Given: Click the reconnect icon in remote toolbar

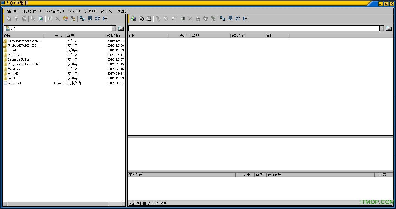Looking at the screenshot, I should click(x=141, y=18).
